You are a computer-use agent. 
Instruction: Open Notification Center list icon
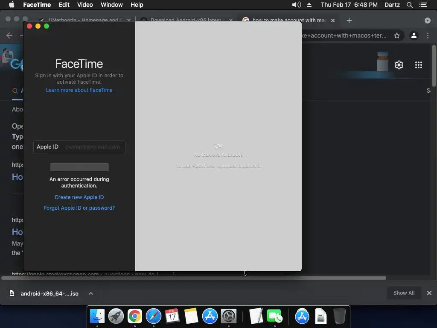pos(423,5)
